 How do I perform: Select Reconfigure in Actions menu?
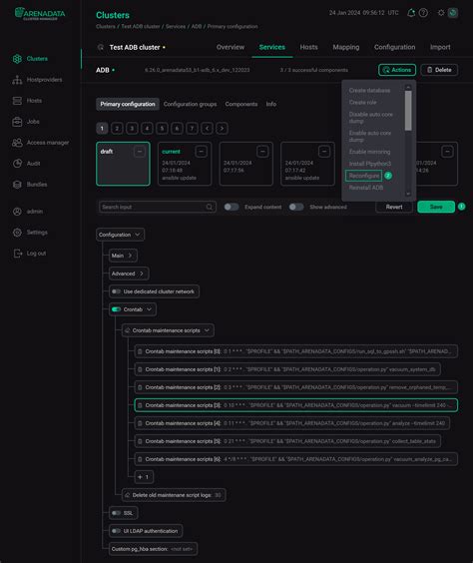pyautogui.click(x=364, y=176)
